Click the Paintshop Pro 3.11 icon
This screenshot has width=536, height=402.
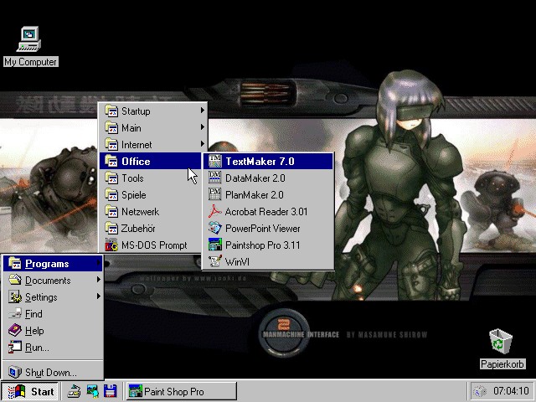[x=214, y=245]
